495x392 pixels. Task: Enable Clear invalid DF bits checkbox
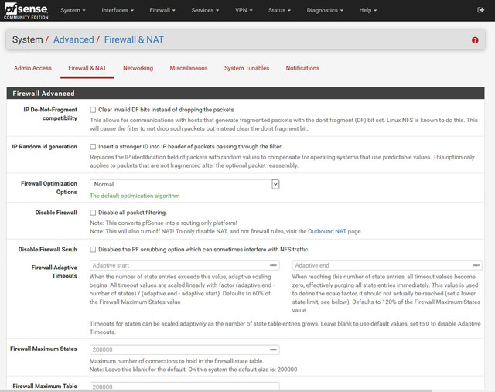(x=93, y=110)
